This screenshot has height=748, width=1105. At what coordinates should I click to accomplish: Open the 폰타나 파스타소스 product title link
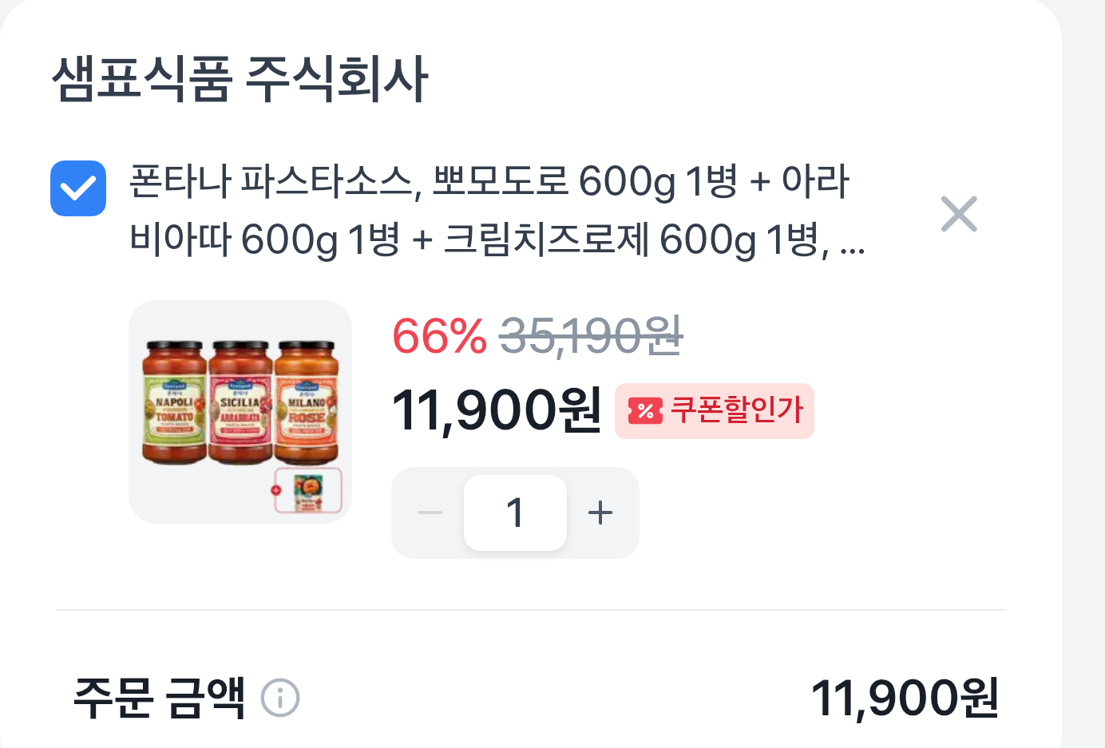pyautogui.click(x=497, y=210)
